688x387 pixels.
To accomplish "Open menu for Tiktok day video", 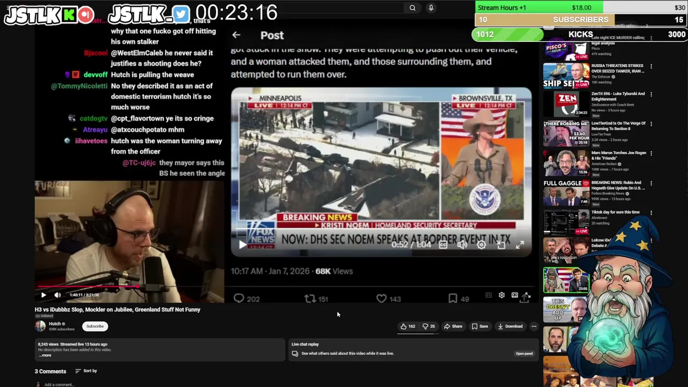I will point(651,213).
